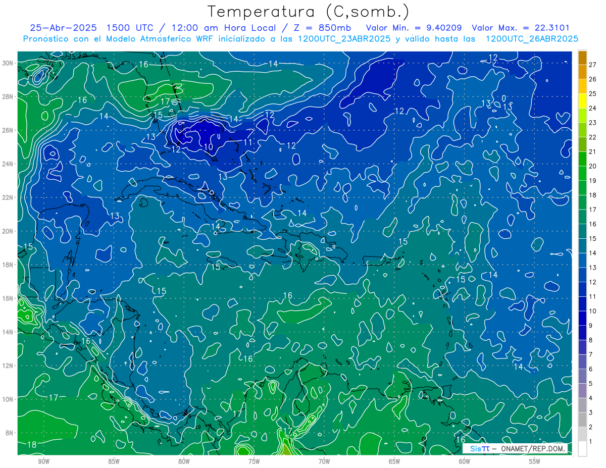
Task: Click the "90W" longitude axis label
Action: (44, 461)
